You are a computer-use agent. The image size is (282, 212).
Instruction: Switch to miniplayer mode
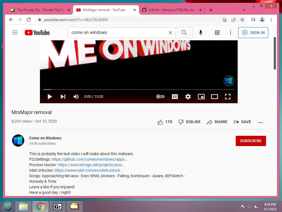click(201, 97)
